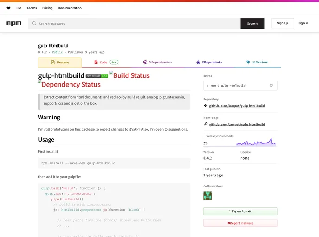
Task: Open the npm logo home link
Action: point(14,23)
